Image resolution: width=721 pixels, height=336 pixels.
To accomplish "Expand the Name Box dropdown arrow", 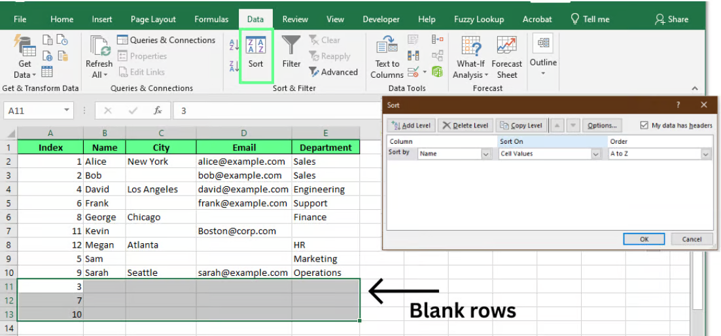I will (67, 110).
